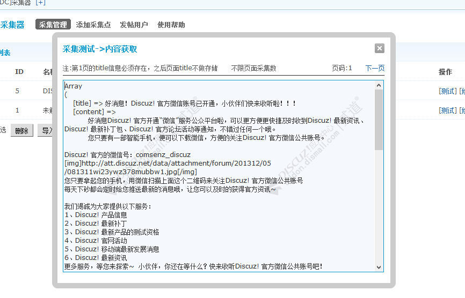
Task: Click the 'Array' text at top of output
Action: 73,86
